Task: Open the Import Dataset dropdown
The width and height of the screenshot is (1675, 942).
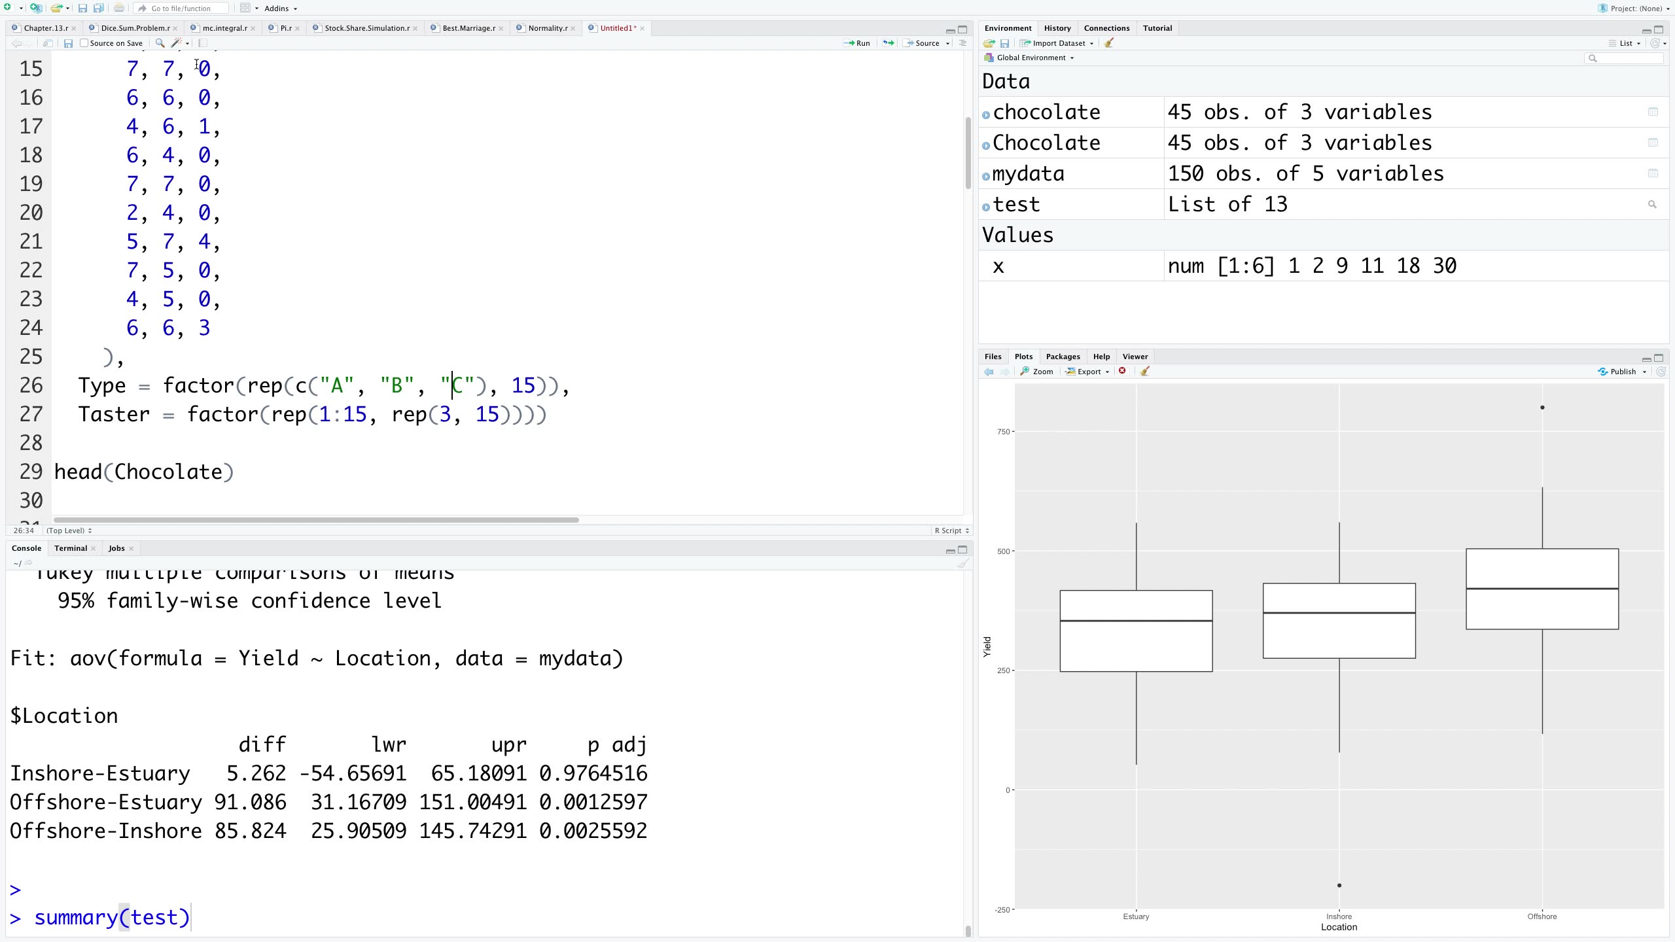Action: coord(1058,43)
